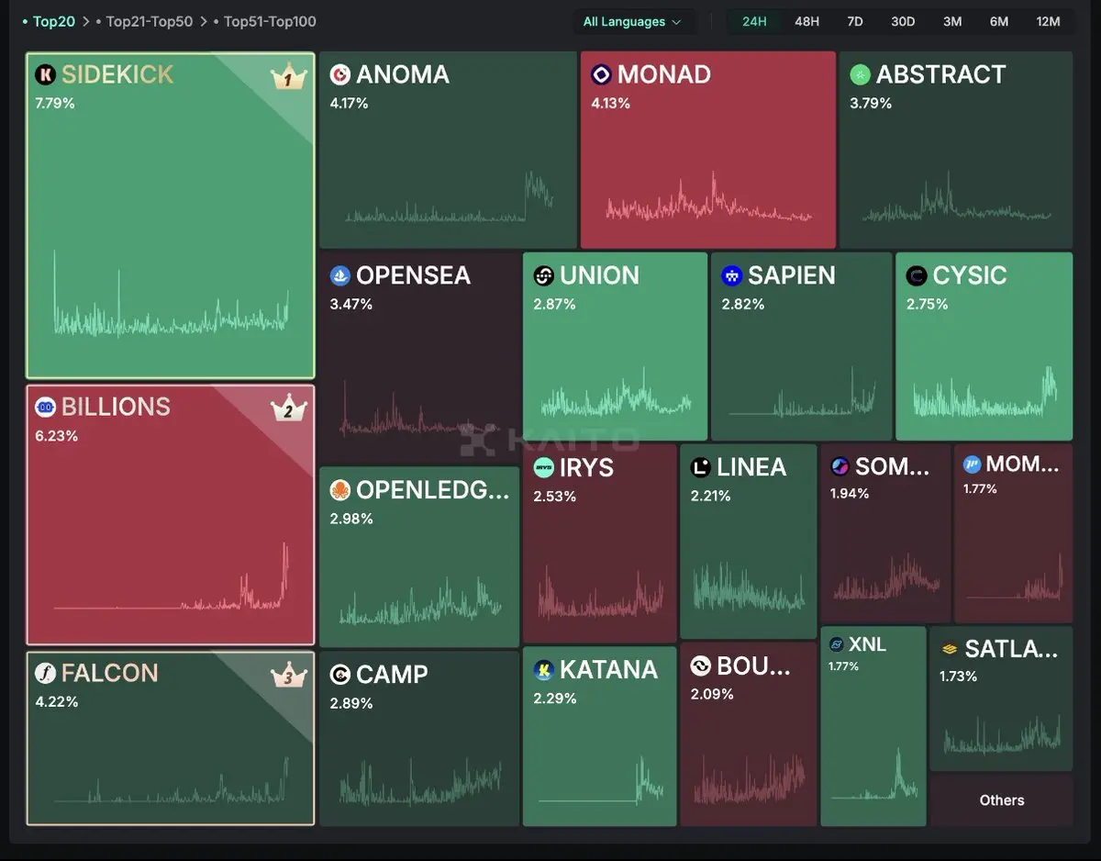
Task: Click the OPENSEA project name
Action: click(413, 275)
